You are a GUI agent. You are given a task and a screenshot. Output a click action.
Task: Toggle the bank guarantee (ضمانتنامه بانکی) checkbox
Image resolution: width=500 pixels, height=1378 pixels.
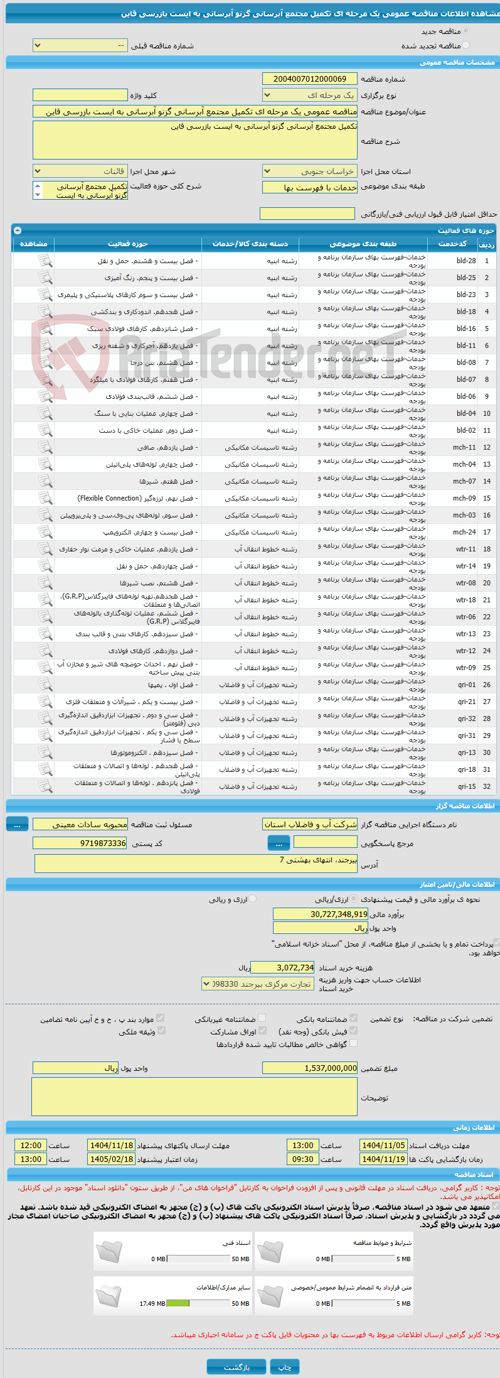[353, 1018]
